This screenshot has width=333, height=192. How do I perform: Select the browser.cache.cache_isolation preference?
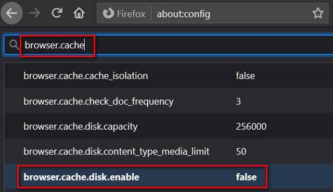[85, 75]
